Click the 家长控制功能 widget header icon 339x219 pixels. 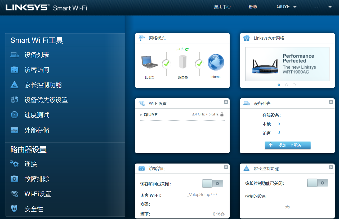click(x=247, y=168)
